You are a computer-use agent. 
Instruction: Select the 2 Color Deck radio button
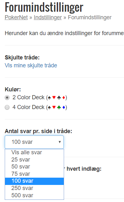pyautogui.click(x=7, y=97)
